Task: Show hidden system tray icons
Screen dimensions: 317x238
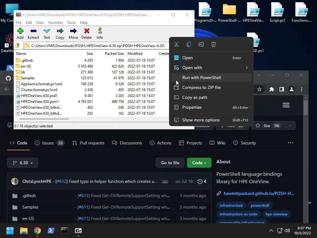Action: click(271, 231)
